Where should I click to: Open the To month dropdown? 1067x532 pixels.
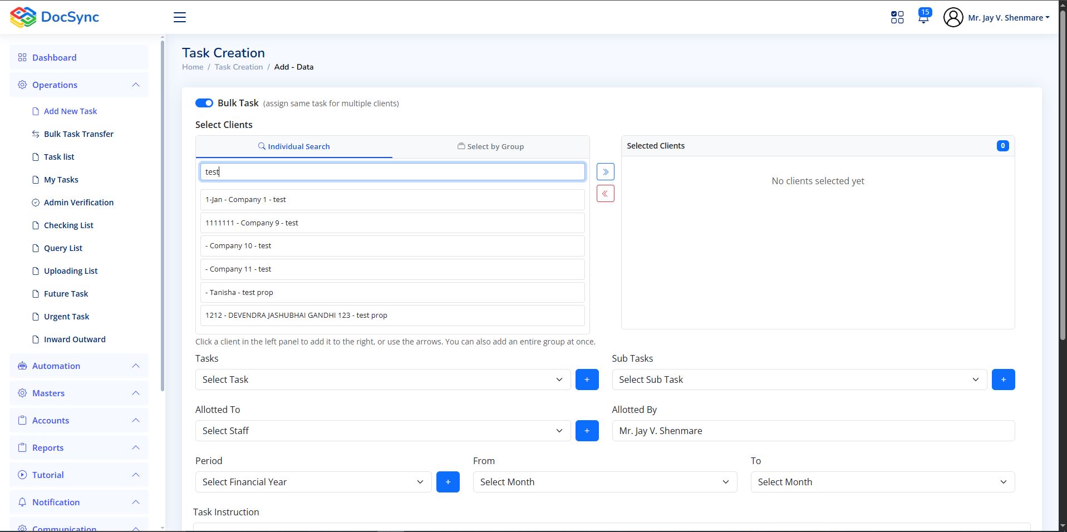(x=883, y=482)
